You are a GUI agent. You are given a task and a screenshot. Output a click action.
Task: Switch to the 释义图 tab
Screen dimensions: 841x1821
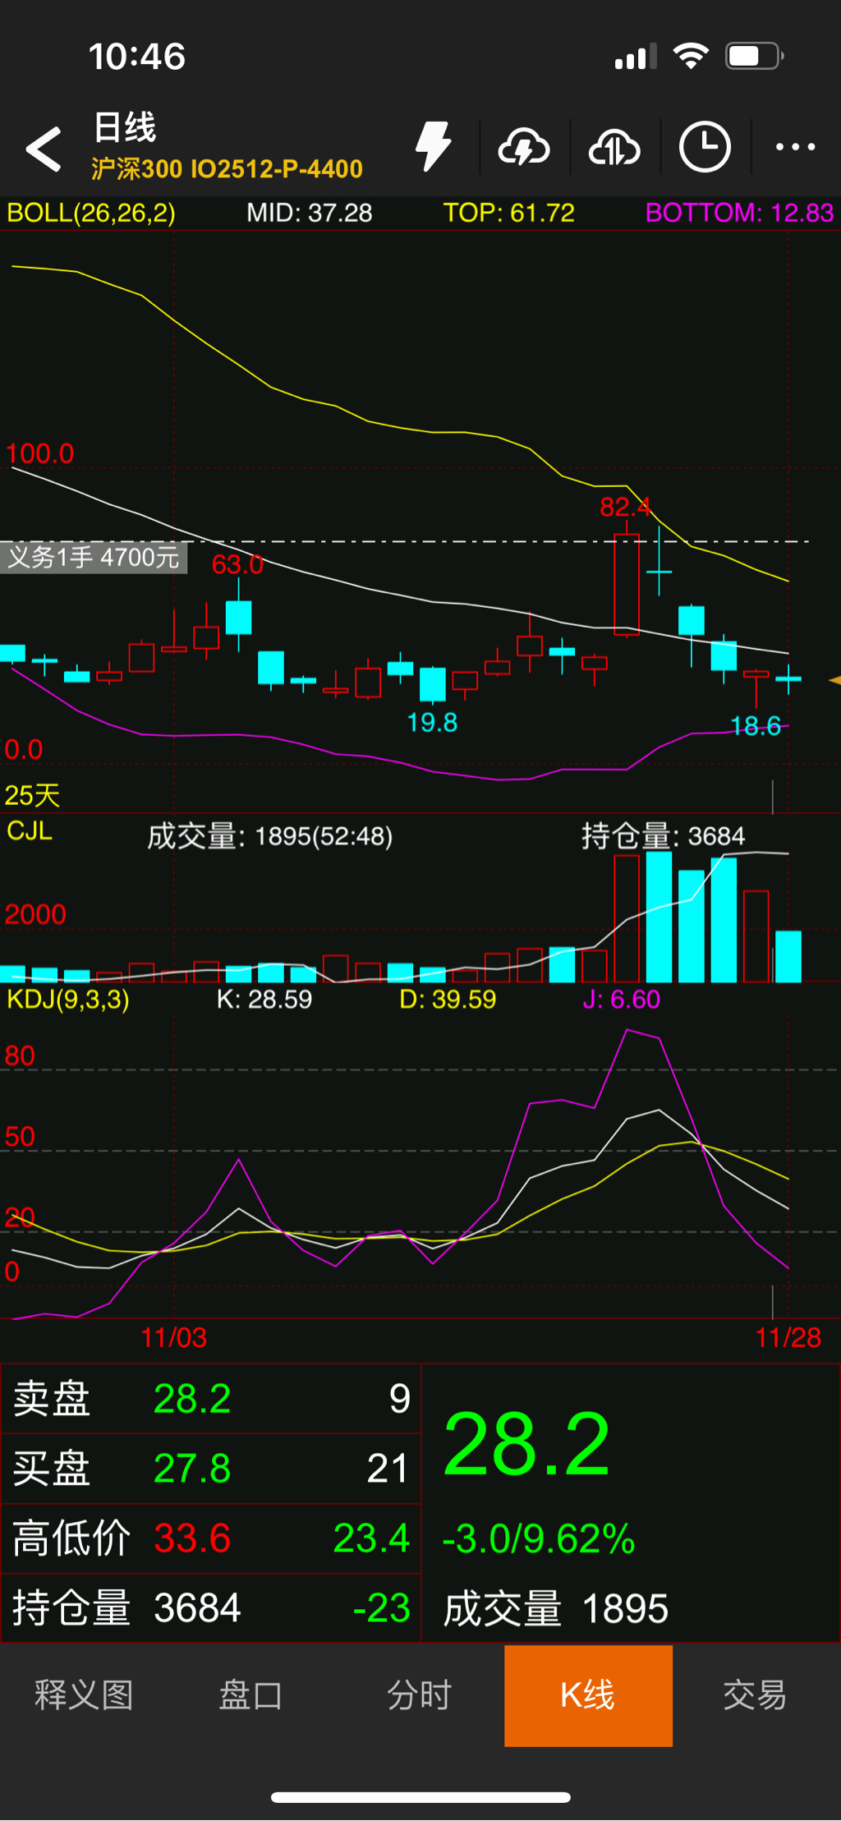pos(84,1695)
